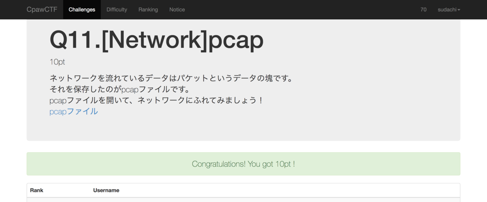Viewport: 487px width, 202px height.
Task: Download the pcapファイル link
Action: pos(73,111)
